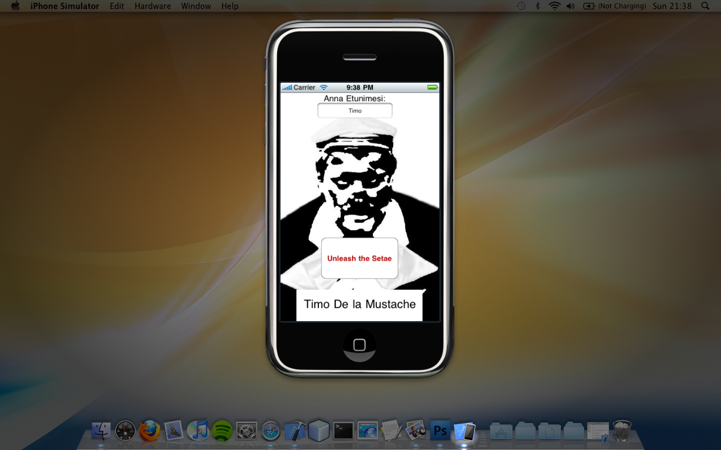Open Documents folder stack in dock
Viewport: 721px width, 450px height.
click(549, 431)
